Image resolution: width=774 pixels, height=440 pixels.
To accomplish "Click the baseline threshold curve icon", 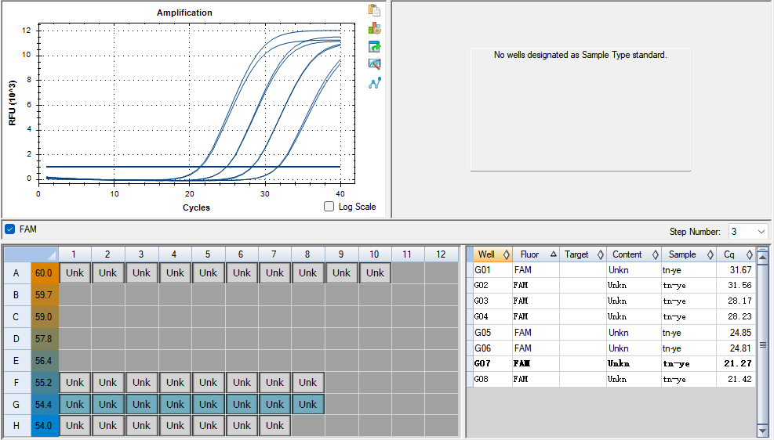I will [374, 83].
